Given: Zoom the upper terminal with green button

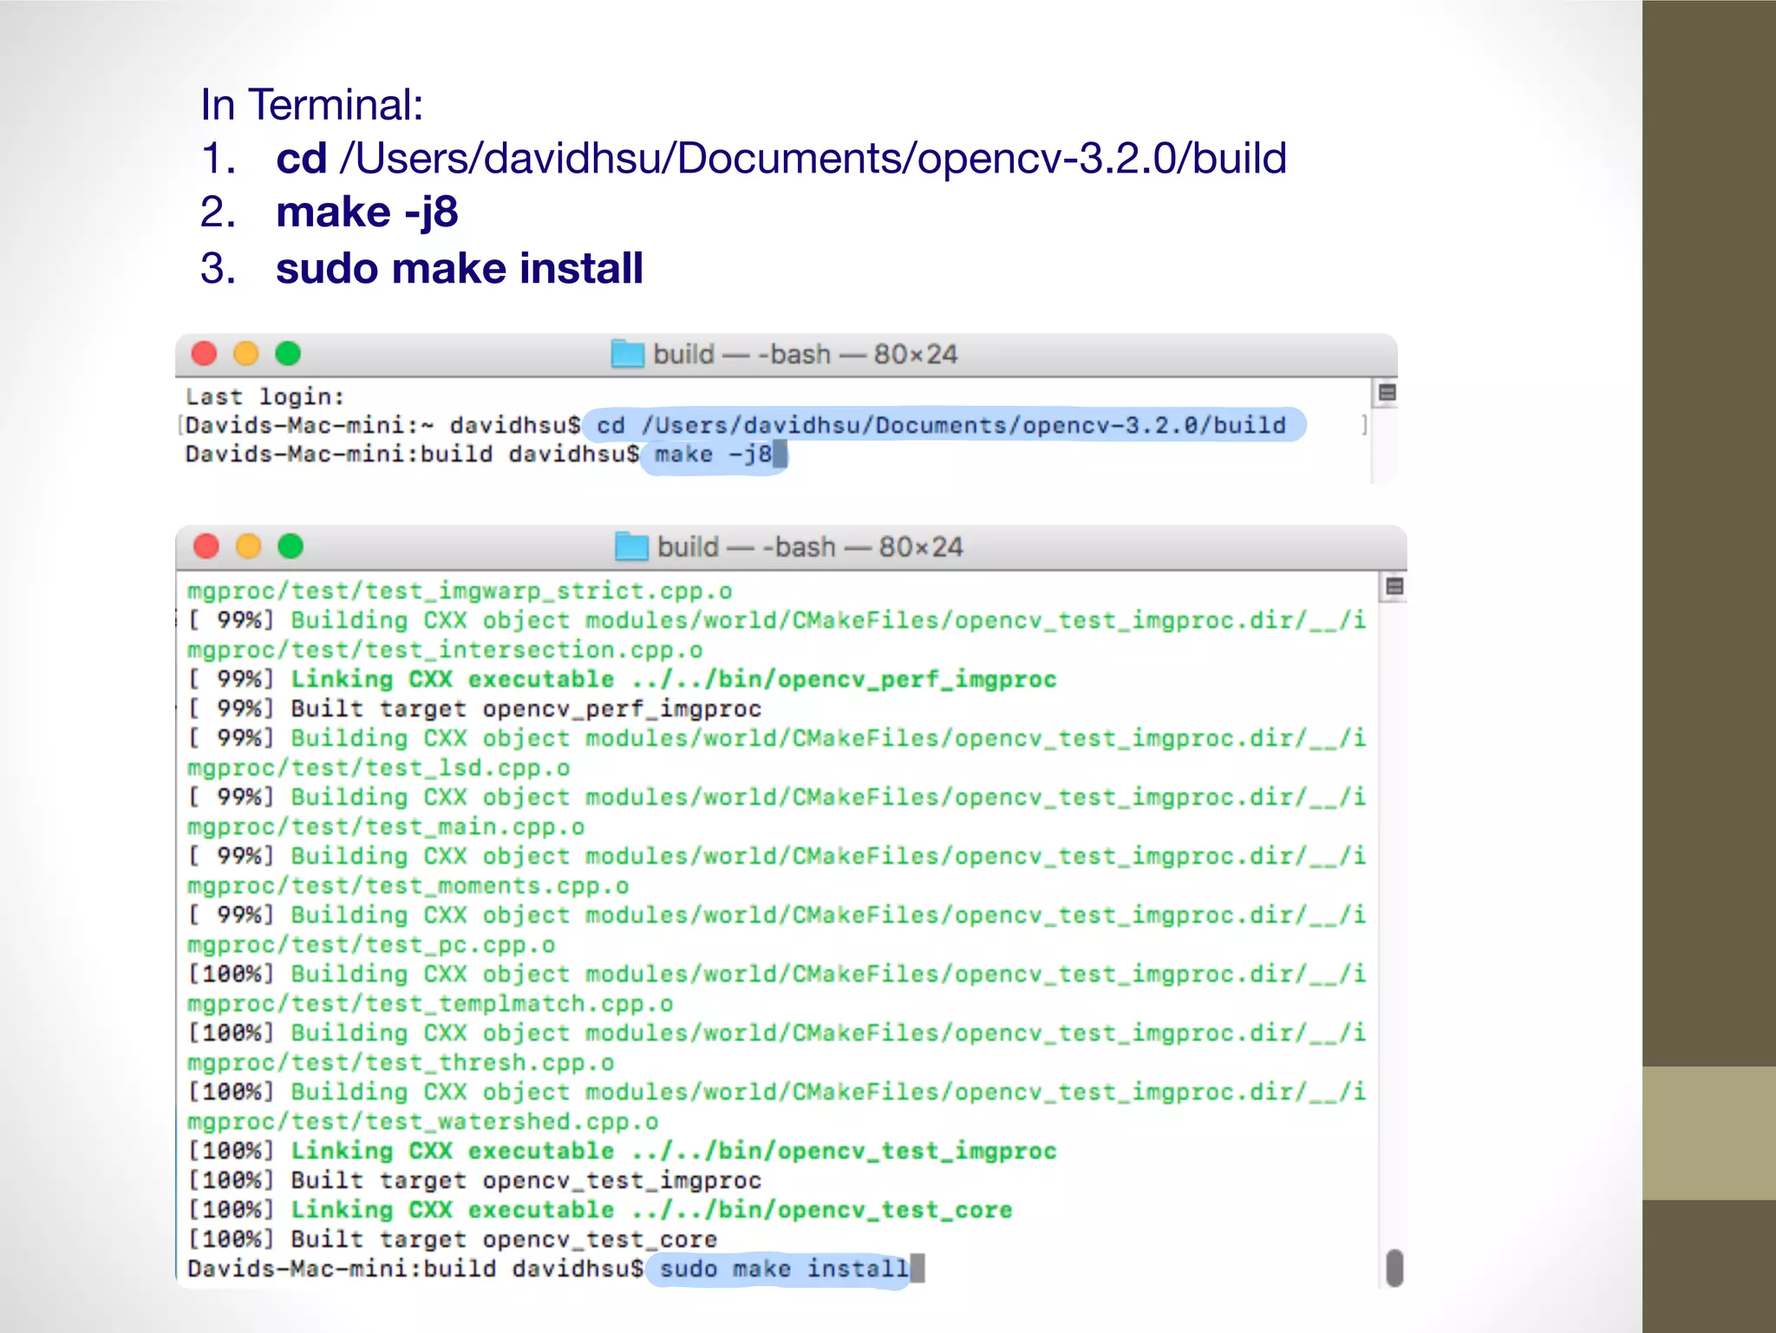Looking at the screenshot, I should pyautogui.click(x=288, y=354).
